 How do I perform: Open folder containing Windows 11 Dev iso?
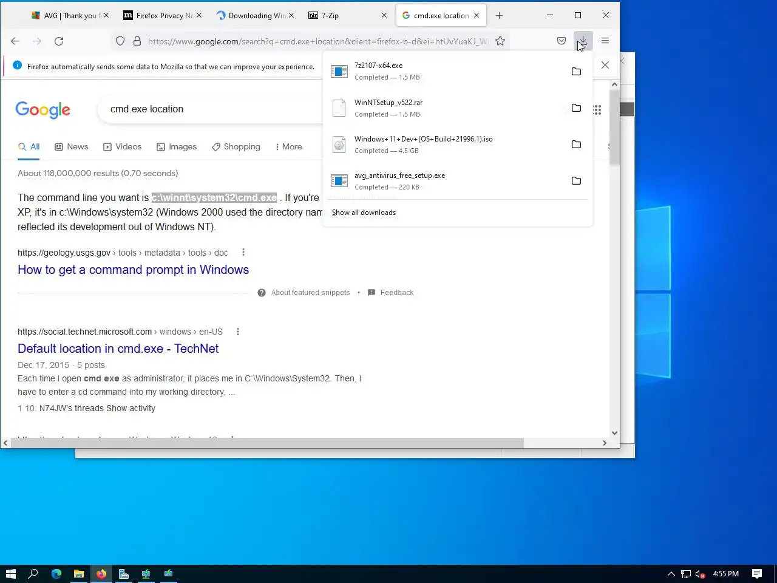coord(576,144)
